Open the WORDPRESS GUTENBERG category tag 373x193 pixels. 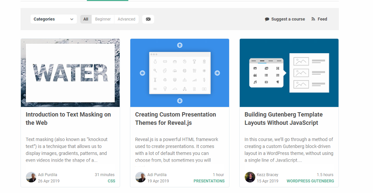[x=310, y=181]
